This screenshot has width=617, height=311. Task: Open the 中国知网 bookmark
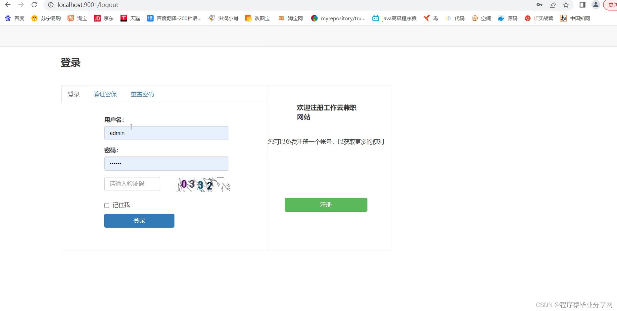click(x=575, y=18)
